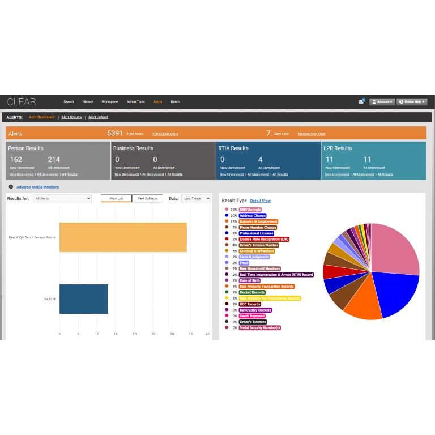Select the Real Time Incarceration & Arrest legend label
The width and height of the screenshot is (435, 435).
pos(276,275)
